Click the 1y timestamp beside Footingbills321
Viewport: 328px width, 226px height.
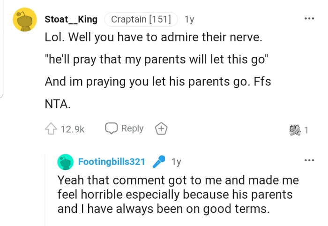[176, 162]
